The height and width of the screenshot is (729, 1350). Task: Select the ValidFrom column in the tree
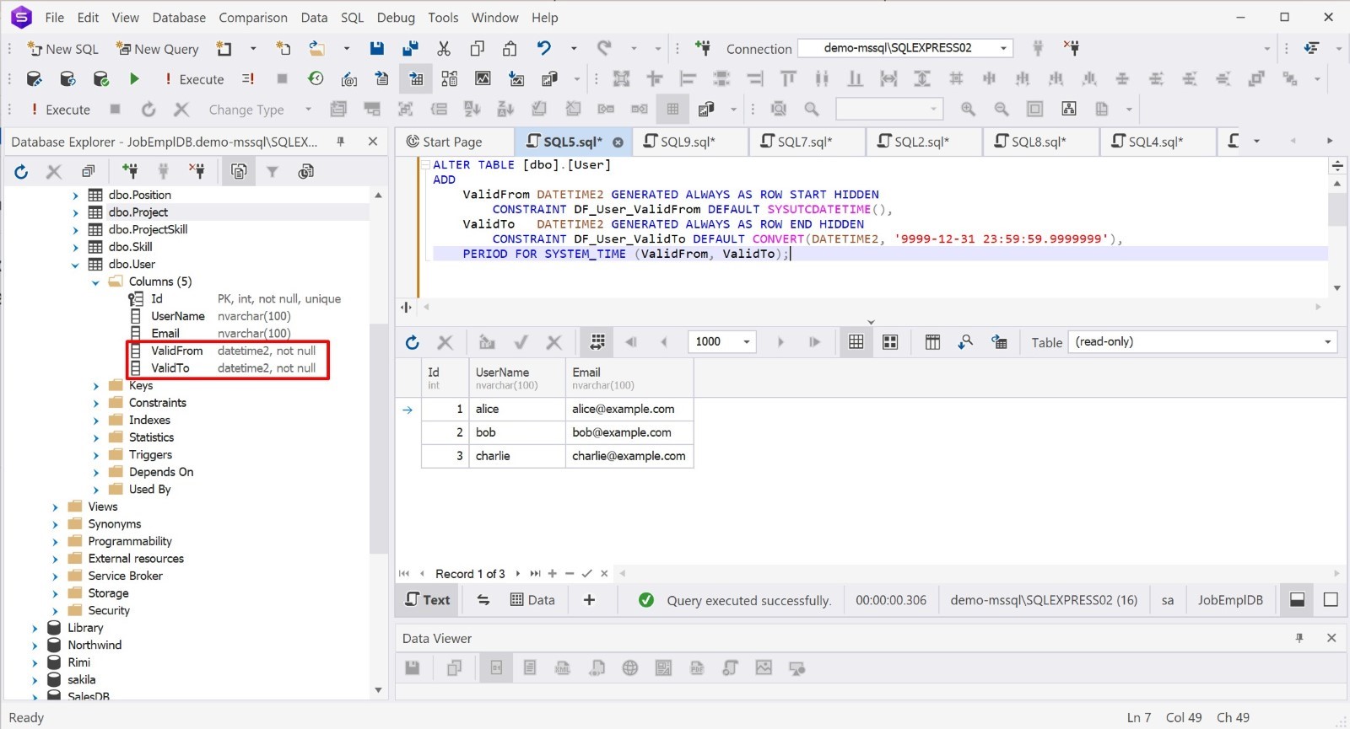(177, 351)
